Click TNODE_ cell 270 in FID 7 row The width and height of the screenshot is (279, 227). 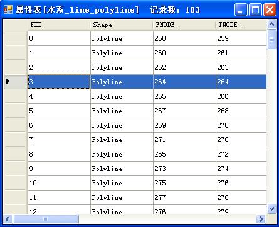point(241,140)
